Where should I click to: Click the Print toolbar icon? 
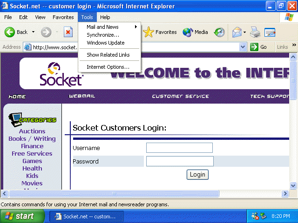[x=255, y=32]
